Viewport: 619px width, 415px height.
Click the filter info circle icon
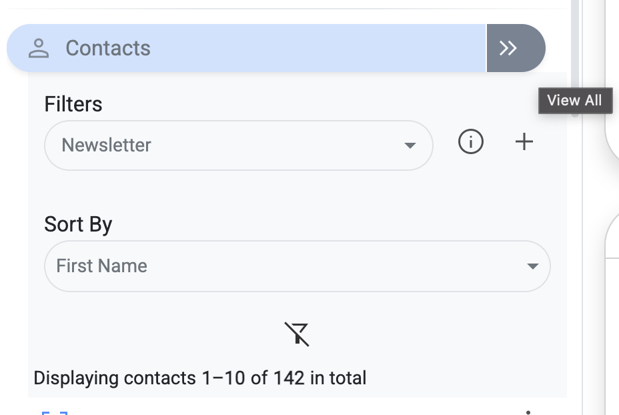click(471, 141)
